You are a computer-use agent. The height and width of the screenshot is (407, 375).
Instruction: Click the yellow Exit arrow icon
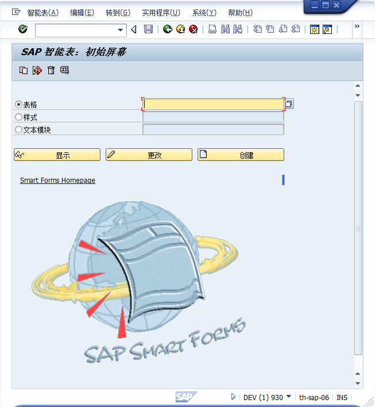click(x=181, y=29)
